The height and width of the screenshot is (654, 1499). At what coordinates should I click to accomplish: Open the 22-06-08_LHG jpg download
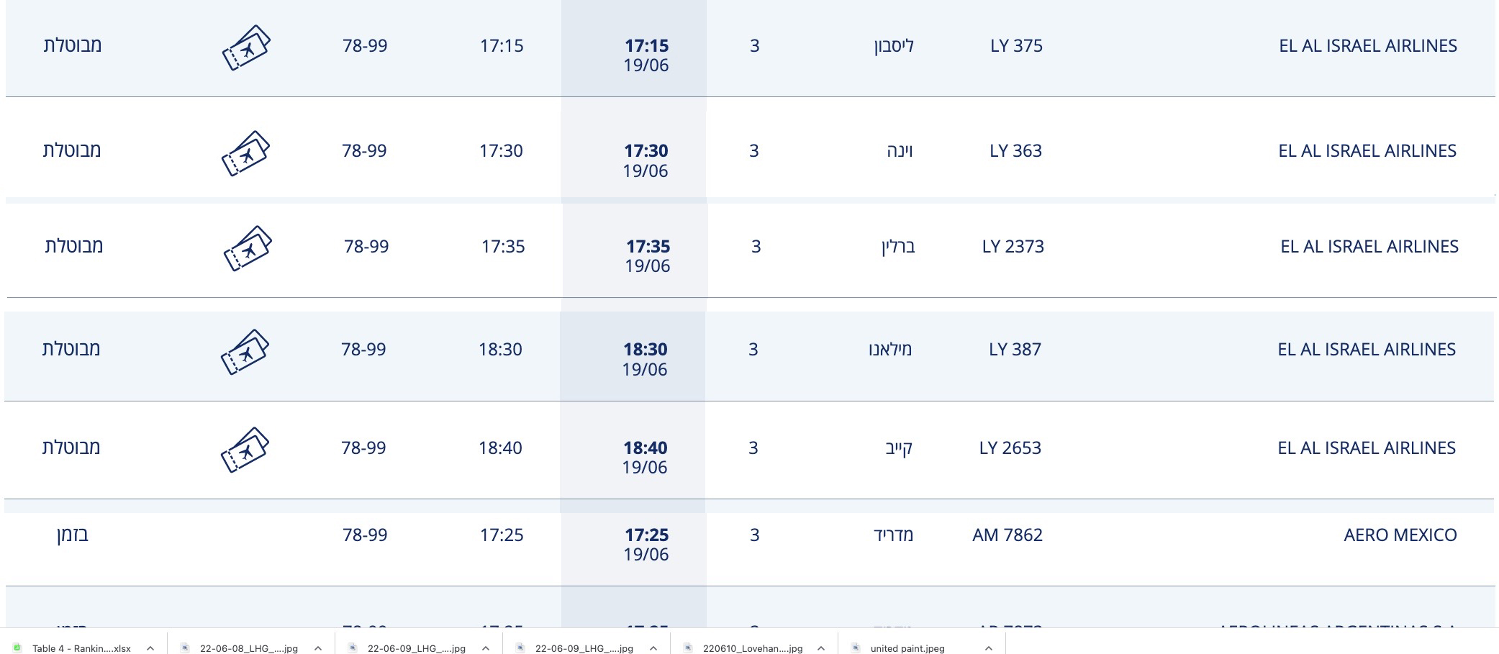click(x=248, y=648)
